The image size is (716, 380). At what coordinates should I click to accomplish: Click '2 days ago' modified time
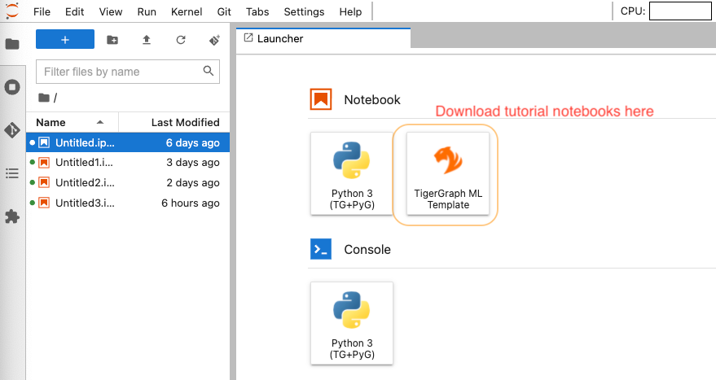click(x=193, y=183)
